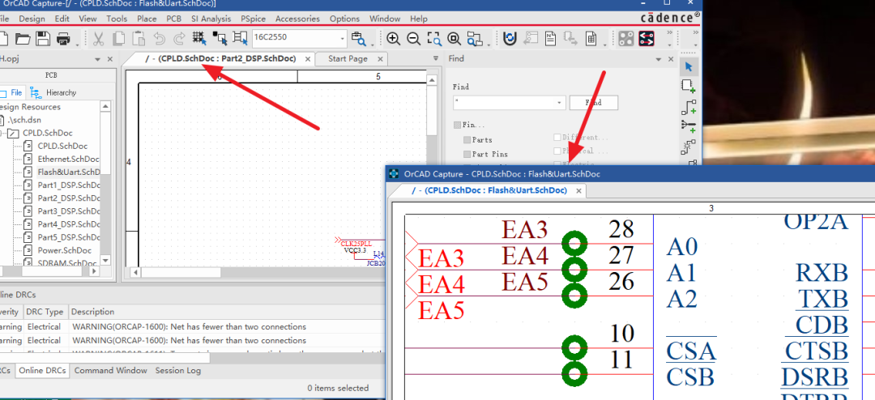Toggle the 'Fin...' group checkbox
The height and width of the screenshot is (400, 875).
click(x=457, y=125)
